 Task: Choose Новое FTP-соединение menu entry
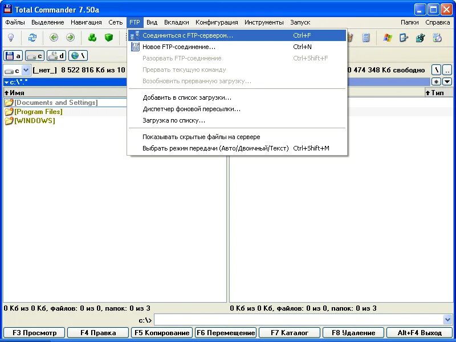tap(237, 47)
